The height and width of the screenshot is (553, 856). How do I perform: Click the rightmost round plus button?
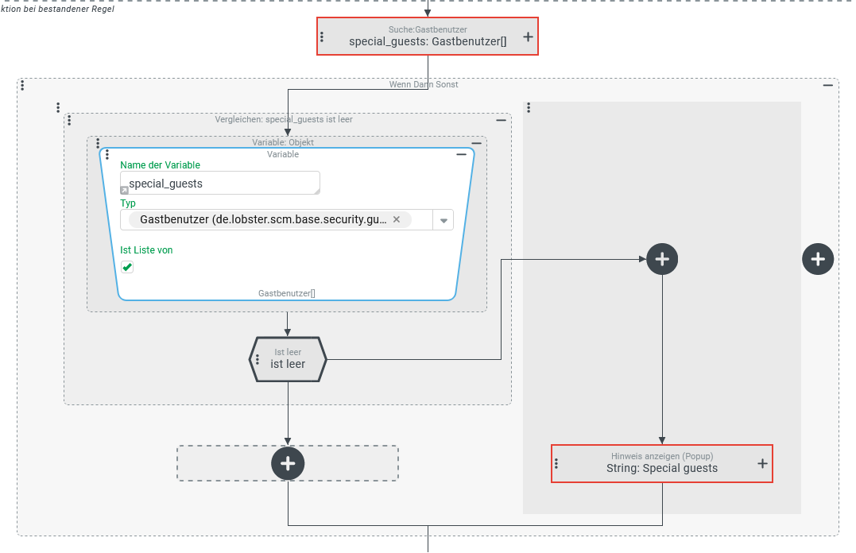tap(818, 259)
